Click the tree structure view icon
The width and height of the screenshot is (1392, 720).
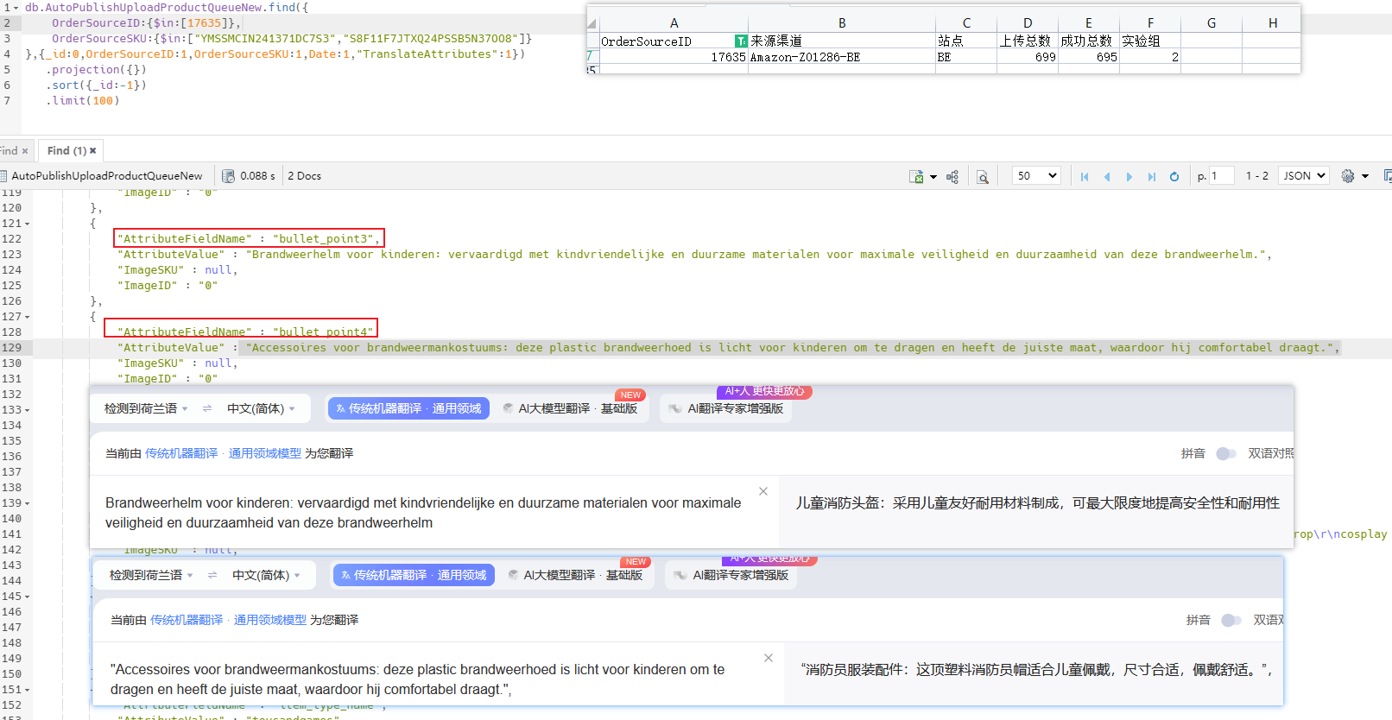point(952,176)
